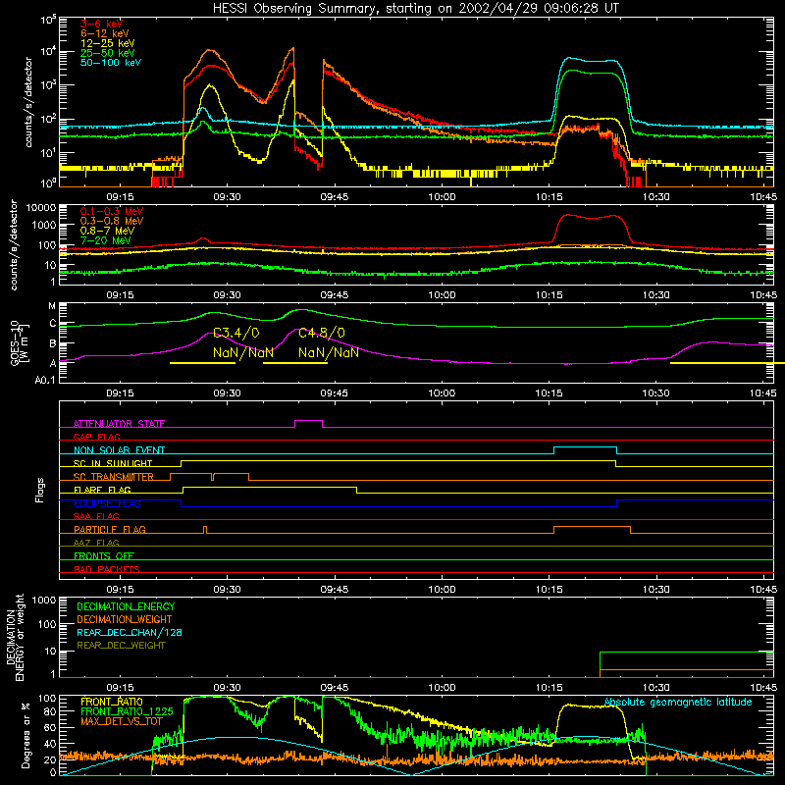Click '09:45' time label under GOES panel
This screenshot has height=785, width=785.
point(335,393)
